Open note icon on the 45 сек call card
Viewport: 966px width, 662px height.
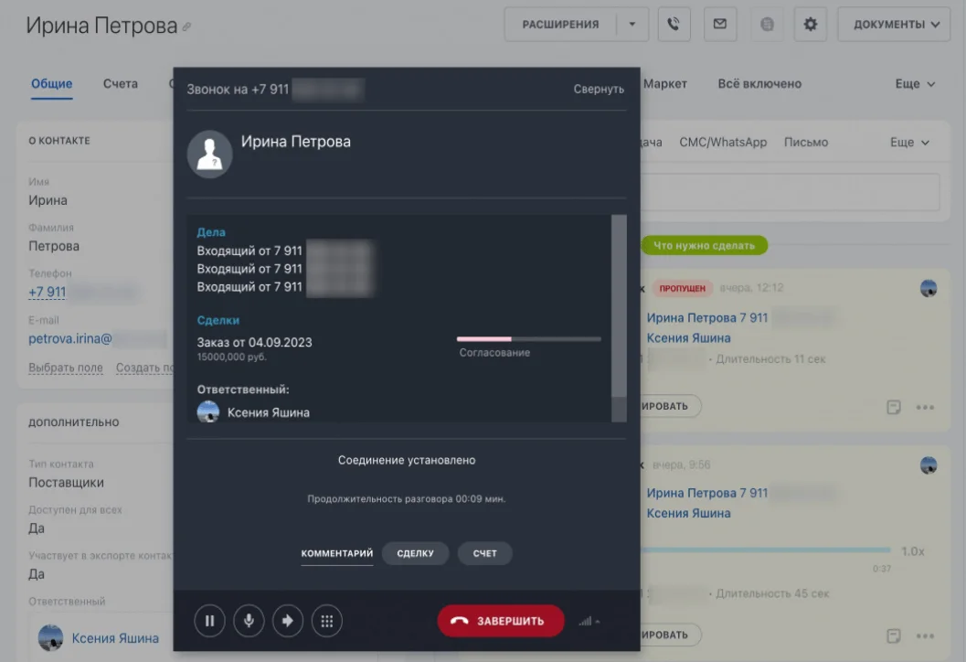pos(893,635)
